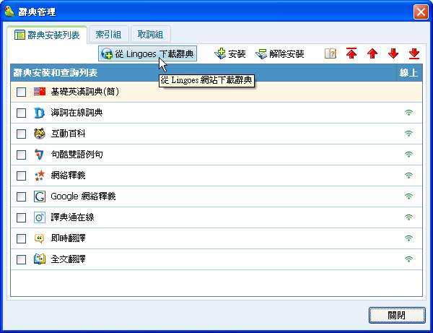Check 即時翻譯 checkbox
Screen dimensions: 433x333
tap(21, 238)
